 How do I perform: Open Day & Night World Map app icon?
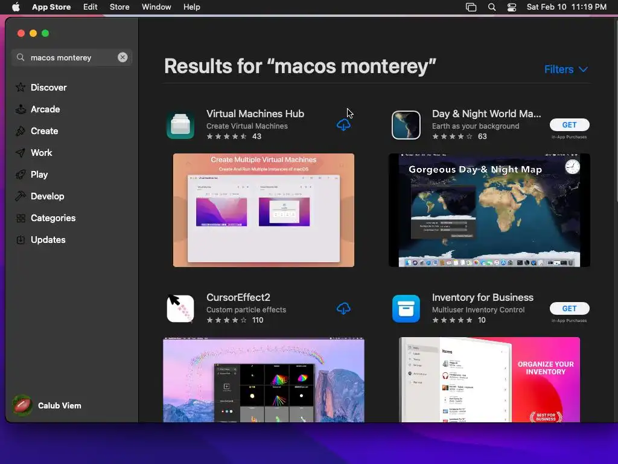click(406, 125)
